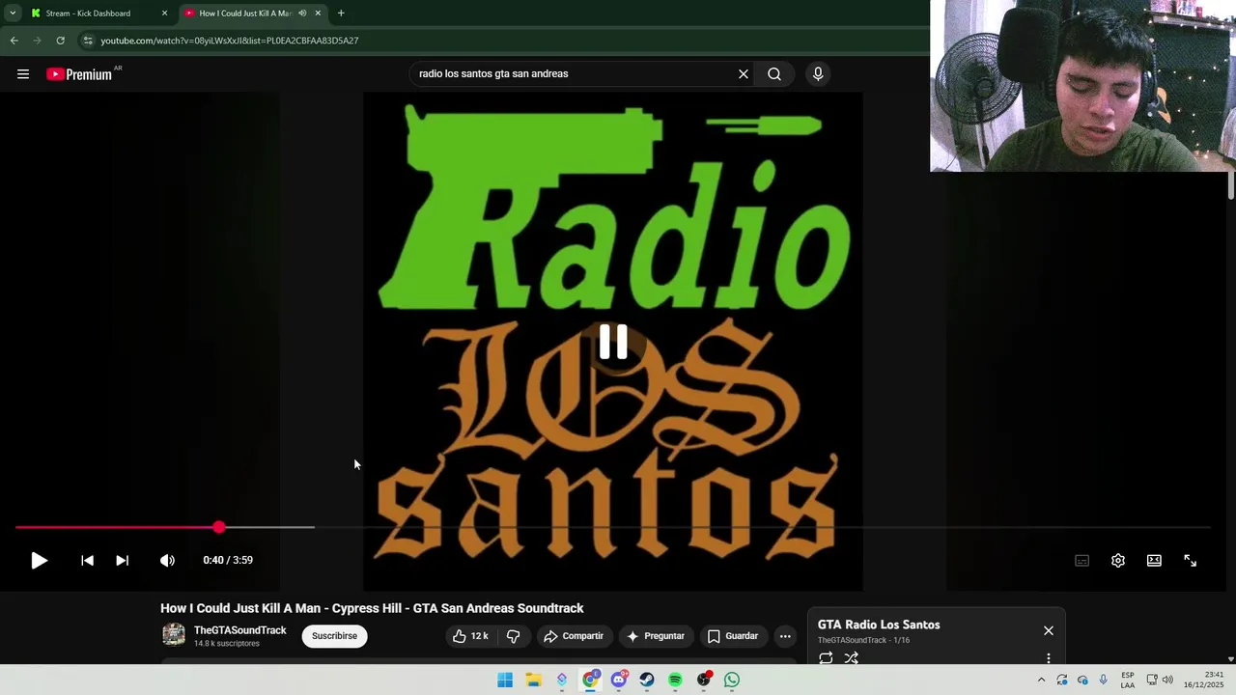Dislike the video
The image size is (1236, 695).
coord(514,636)
